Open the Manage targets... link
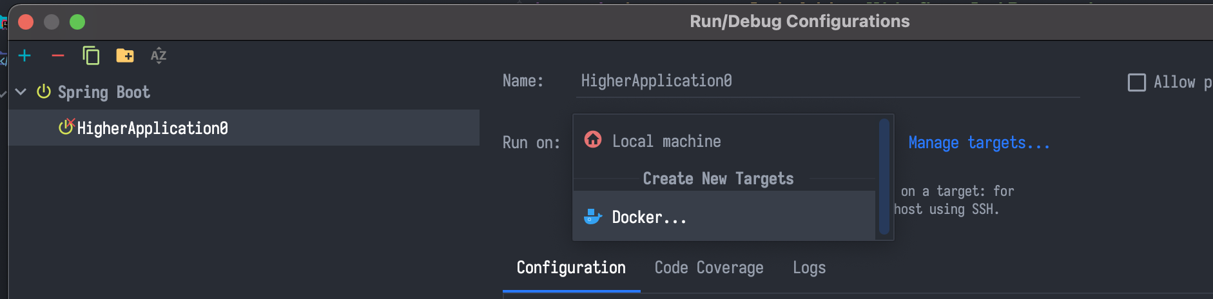1213x299 pixels. [x=979, y=143]
